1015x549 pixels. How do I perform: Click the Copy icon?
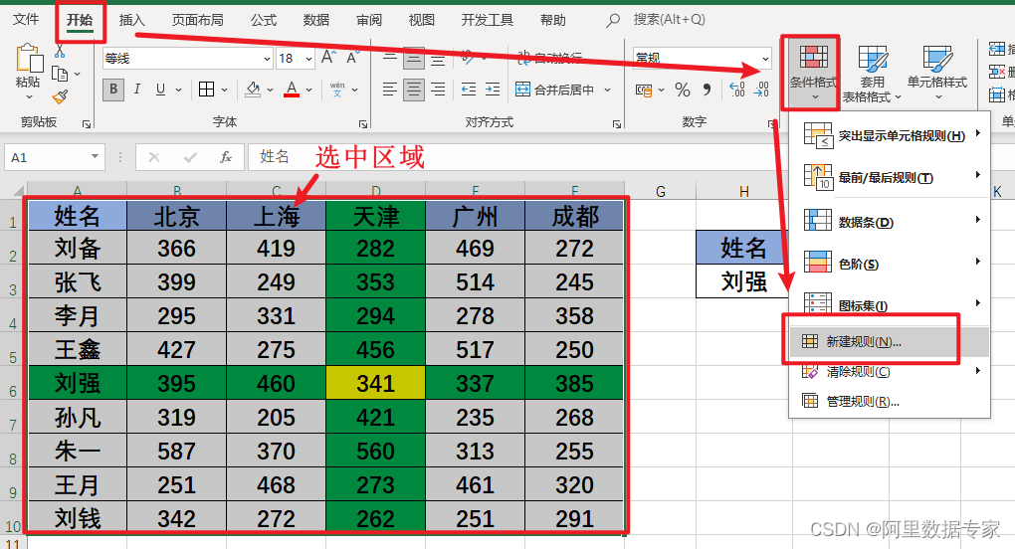[60, 74]
